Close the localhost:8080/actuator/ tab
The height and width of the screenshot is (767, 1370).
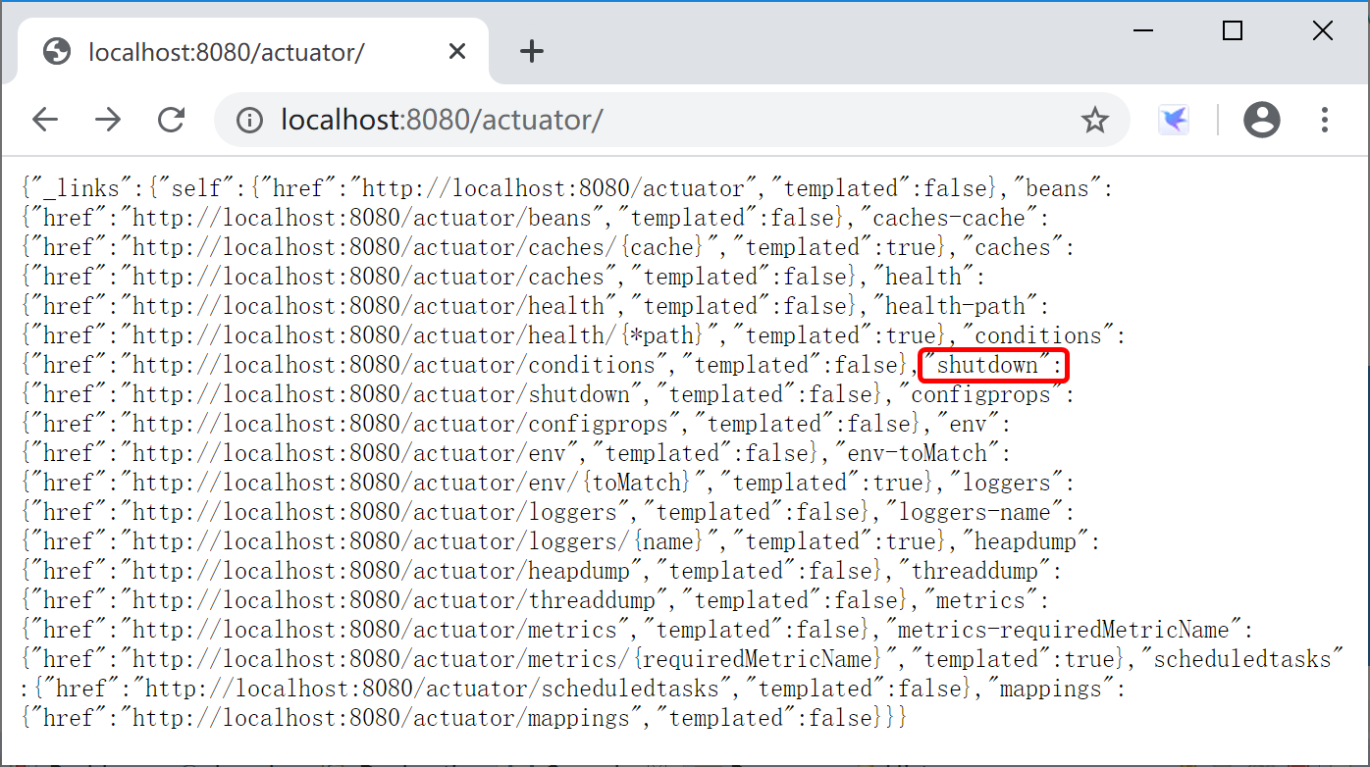click(x=457, y=52)
